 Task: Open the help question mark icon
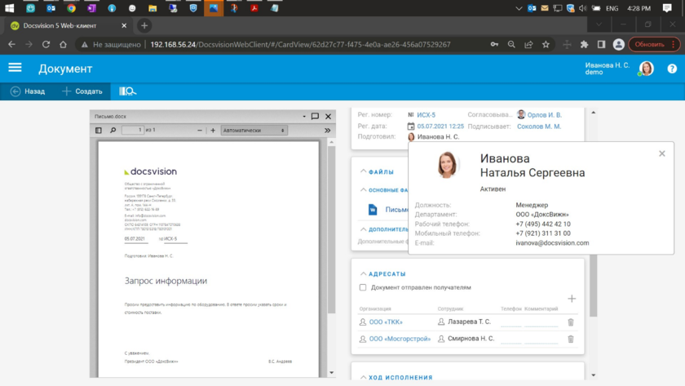coord(672,69)
